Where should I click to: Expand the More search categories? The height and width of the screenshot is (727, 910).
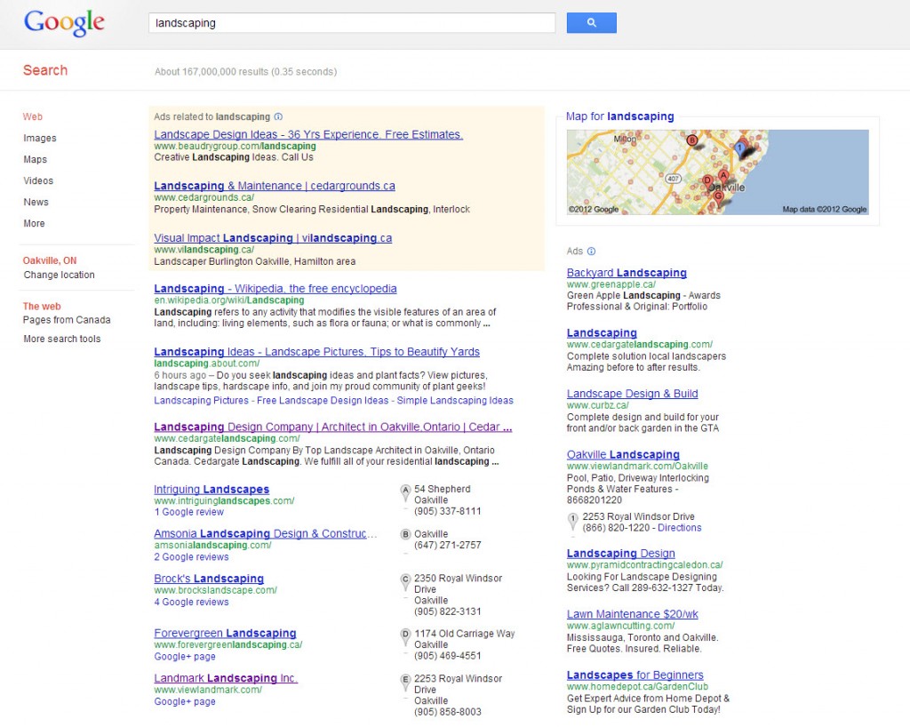point(34,223)
